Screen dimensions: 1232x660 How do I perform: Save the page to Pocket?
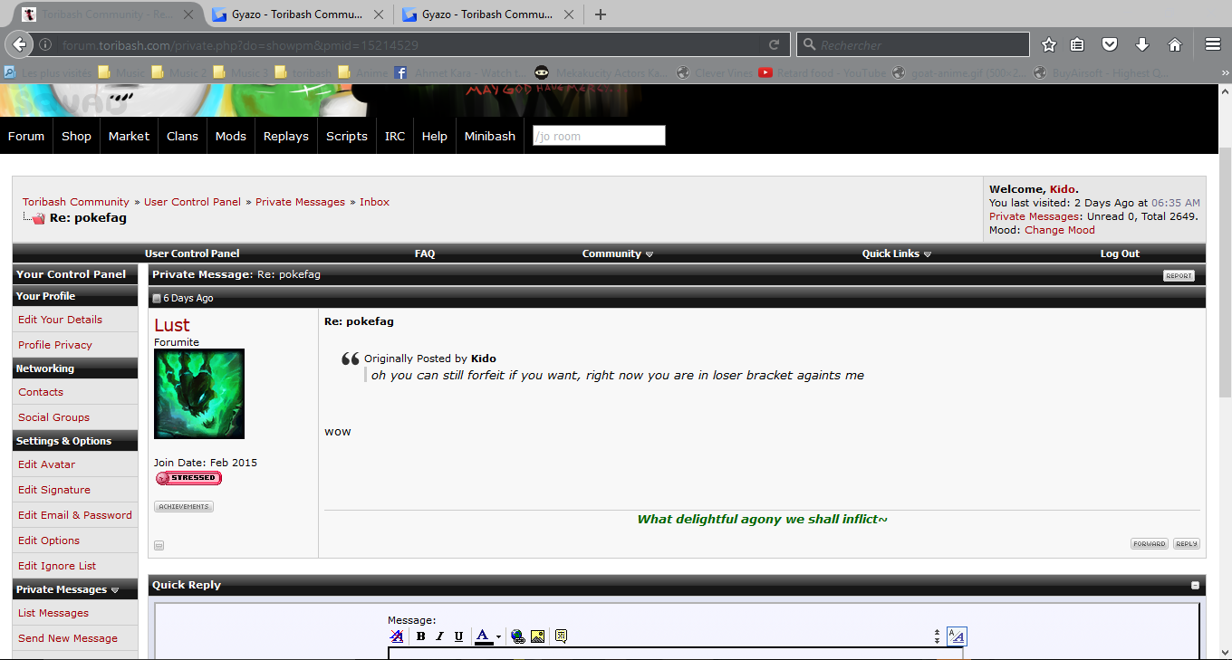(x=1110, y=44)
